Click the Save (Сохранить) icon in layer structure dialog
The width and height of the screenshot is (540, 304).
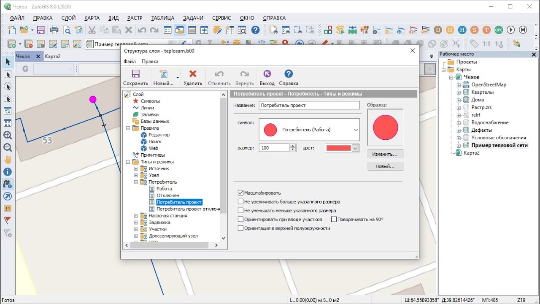[135, 74]
